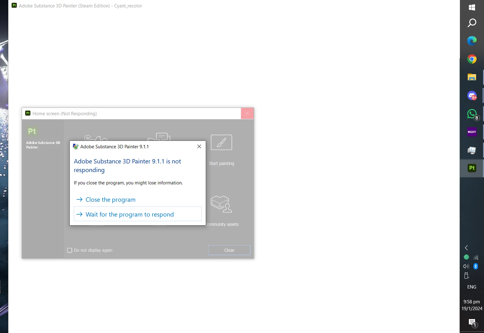484x333 pixels.
Task: Open the Windows Start menu
Action: (472, 7)
